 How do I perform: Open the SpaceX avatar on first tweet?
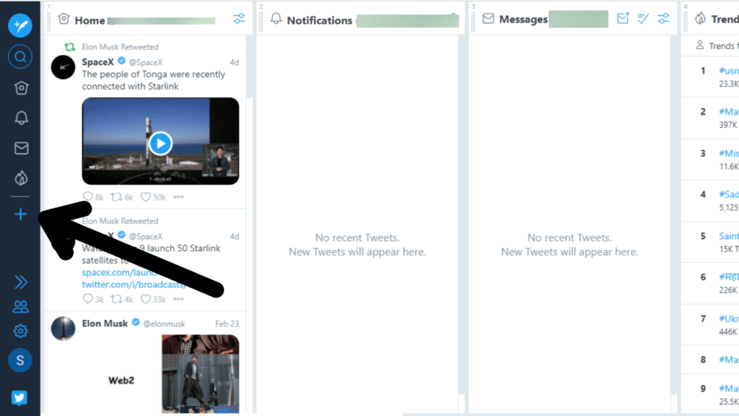point(64,67)
